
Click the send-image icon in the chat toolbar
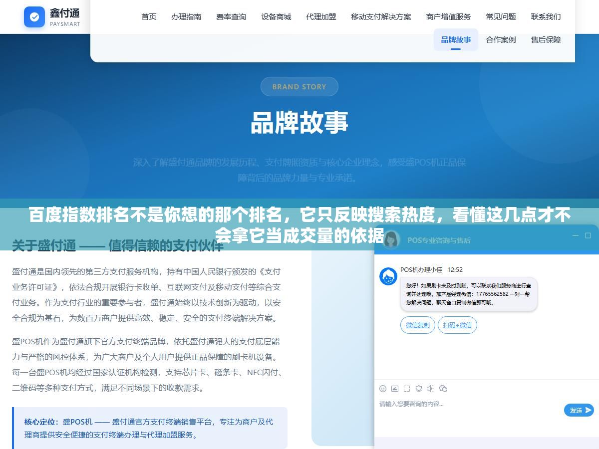pyautogui.click(x=395, y=388)
